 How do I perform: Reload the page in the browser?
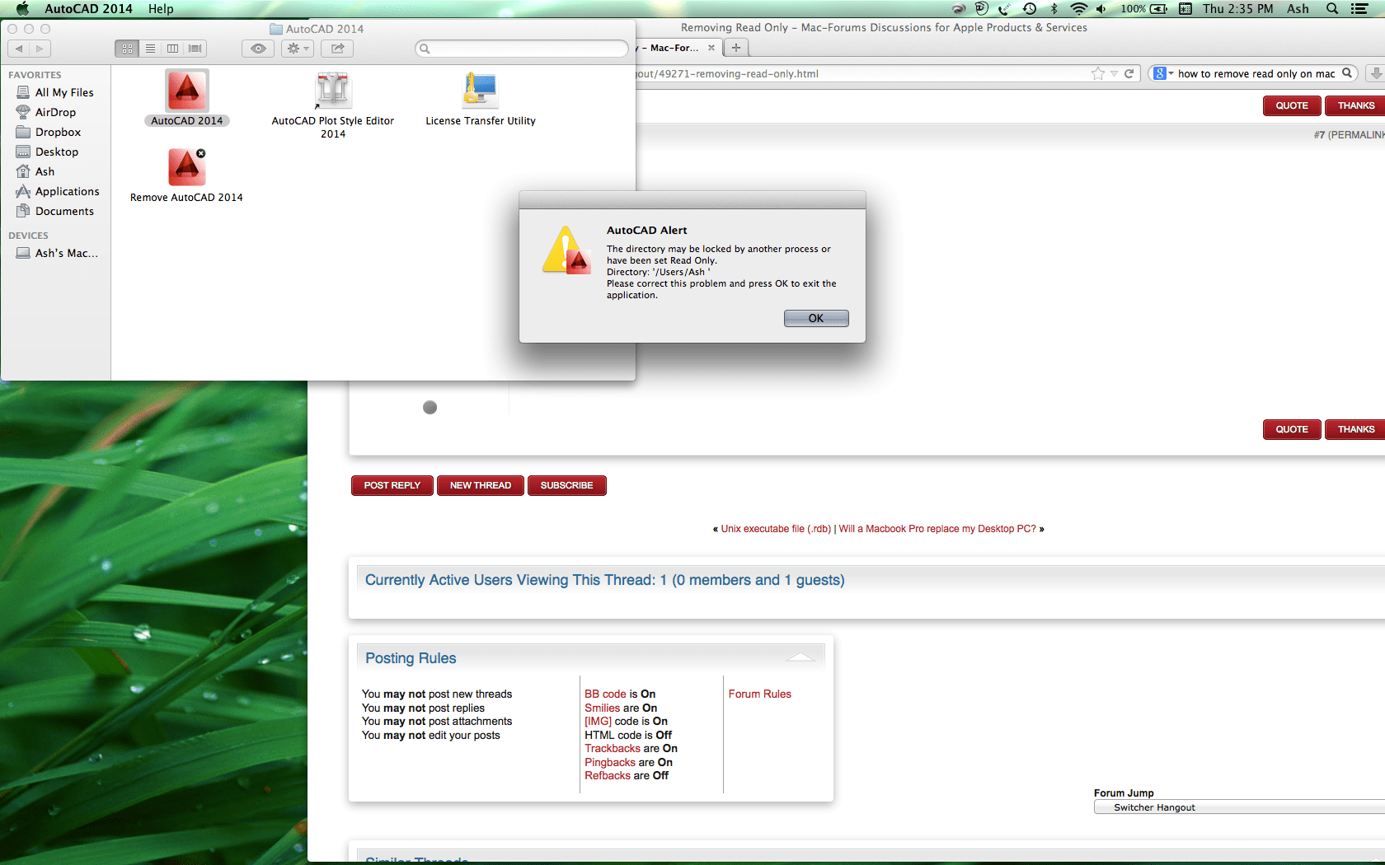(1129, 74)
